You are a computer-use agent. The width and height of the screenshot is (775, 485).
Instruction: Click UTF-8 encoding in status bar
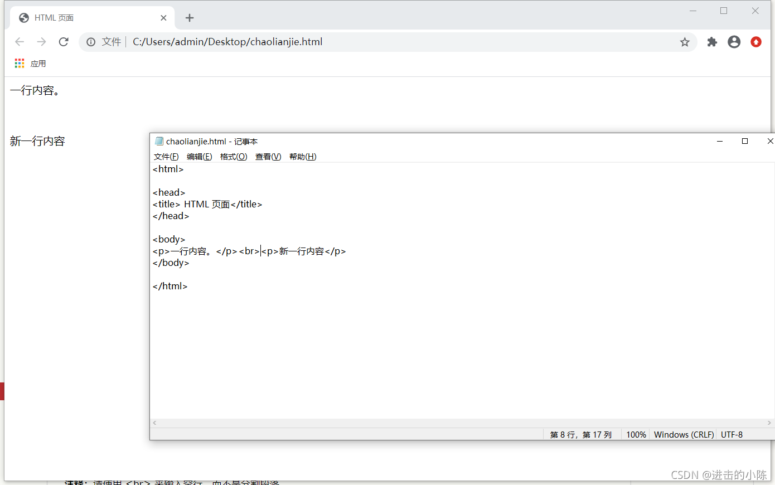click(732, 435)
